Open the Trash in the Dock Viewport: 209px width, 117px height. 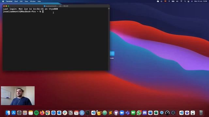[x=201, y=113]
